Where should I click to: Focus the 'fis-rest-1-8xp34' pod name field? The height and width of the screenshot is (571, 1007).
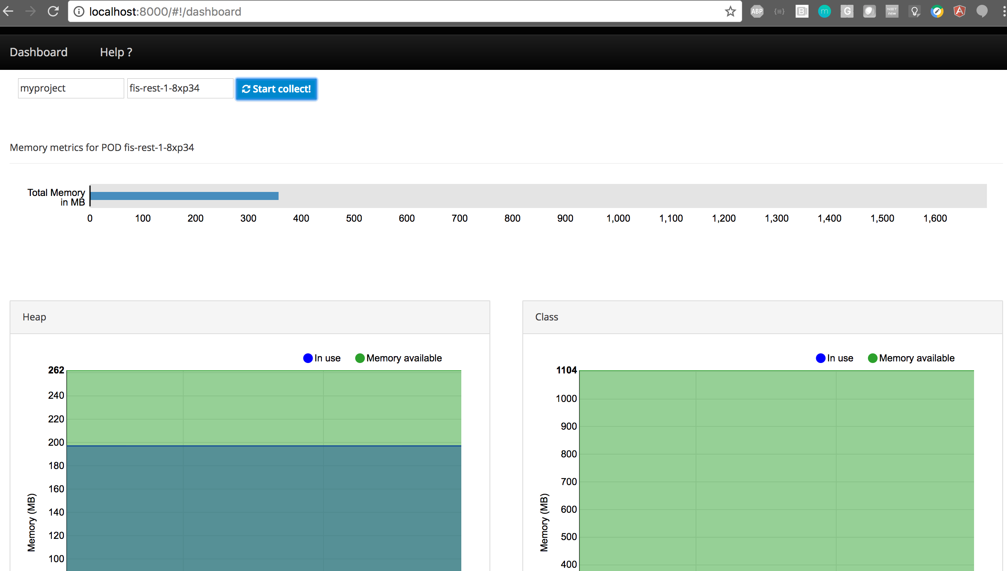pyautogui.click(x=180, y=88)
